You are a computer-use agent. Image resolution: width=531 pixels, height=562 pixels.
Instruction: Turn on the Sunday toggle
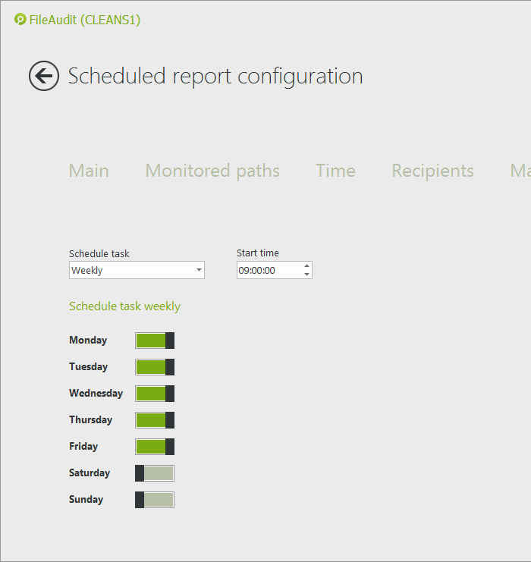[x=155, y=500]
